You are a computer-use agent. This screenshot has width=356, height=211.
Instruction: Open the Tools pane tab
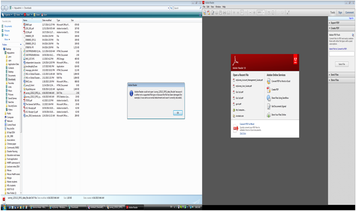click(332, 13)
